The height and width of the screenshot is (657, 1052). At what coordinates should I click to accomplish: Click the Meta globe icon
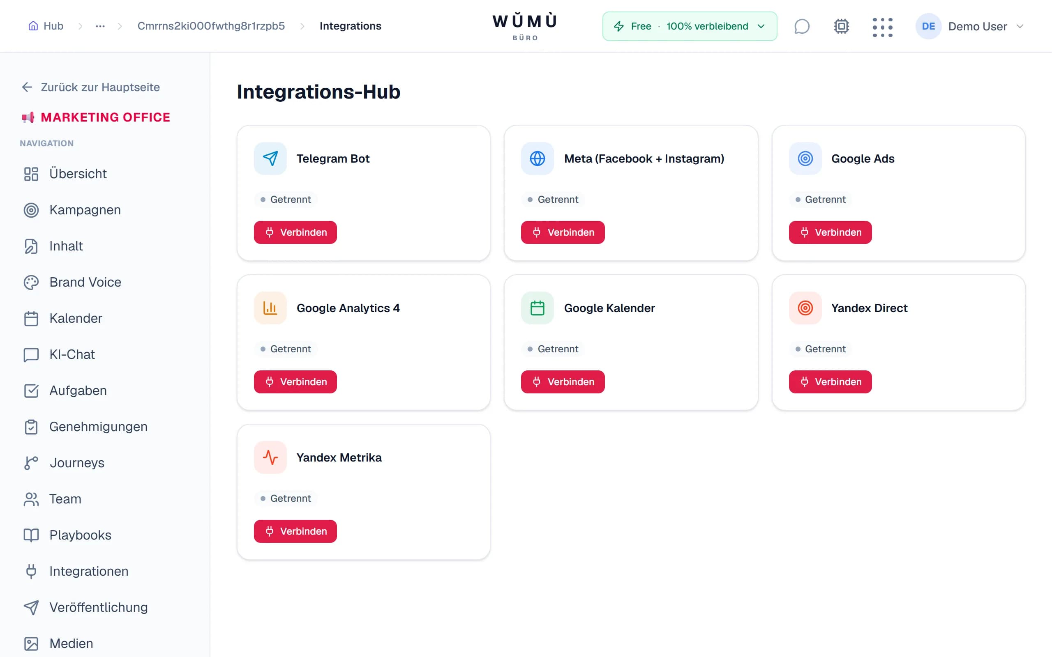click(538, 159)
